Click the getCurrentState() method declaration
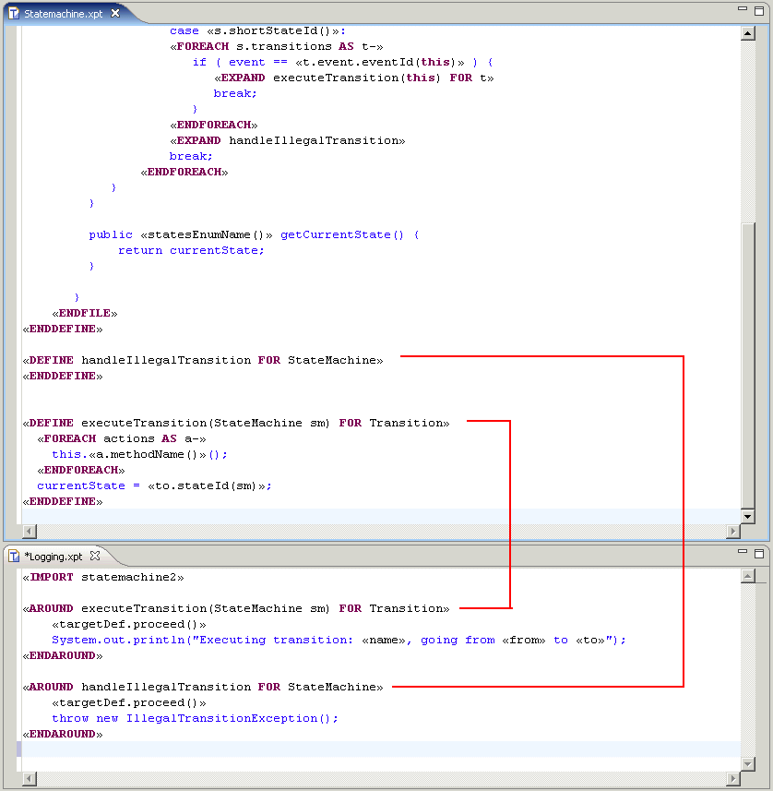The width and height of the screenshot is (773, 791). [255, 235]
